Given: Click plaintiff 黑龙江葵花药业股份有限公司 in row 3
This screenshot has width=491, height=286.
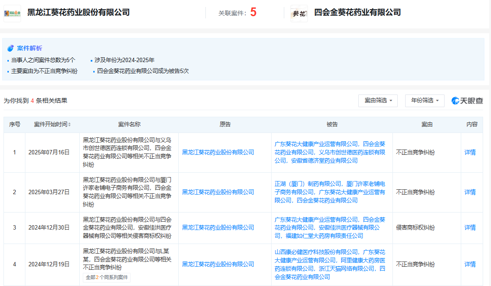Looking at the screenshot, I should pos(218,227).
